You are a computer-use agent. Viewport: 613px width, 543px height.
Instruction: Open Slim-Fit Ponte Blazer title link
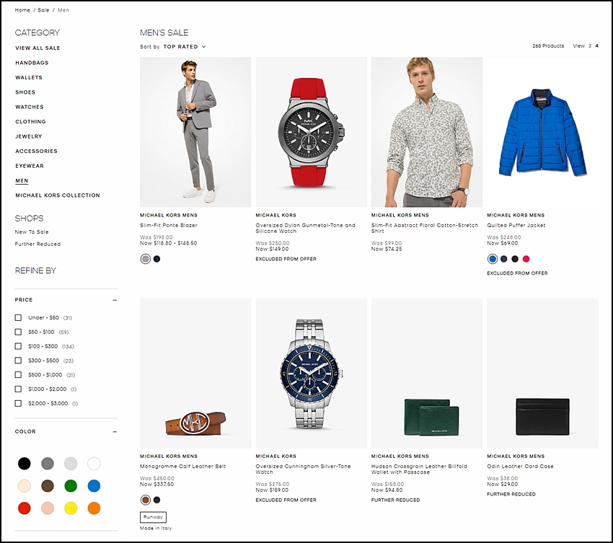point(169,225)
